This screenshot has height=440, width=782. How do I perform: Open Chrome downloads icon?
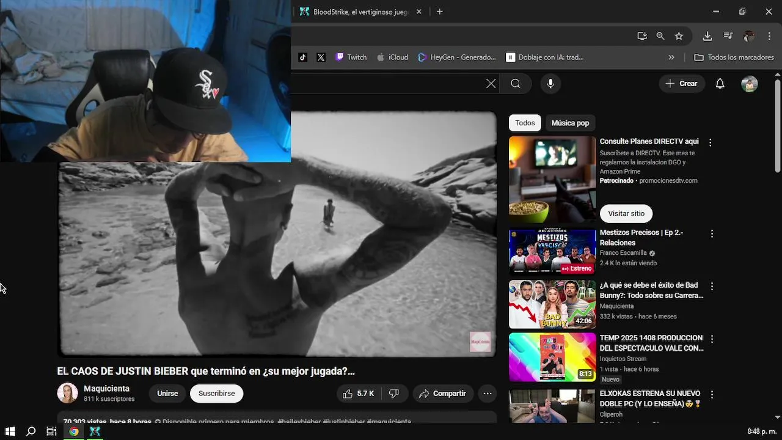tap(707, 36)
